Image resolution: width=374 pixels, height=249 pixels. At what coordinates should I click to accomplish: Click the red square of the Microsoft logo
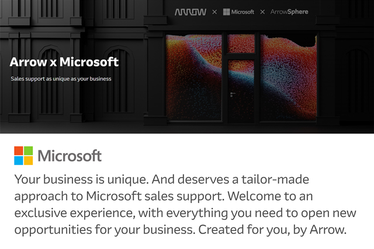tap(19, 151)
